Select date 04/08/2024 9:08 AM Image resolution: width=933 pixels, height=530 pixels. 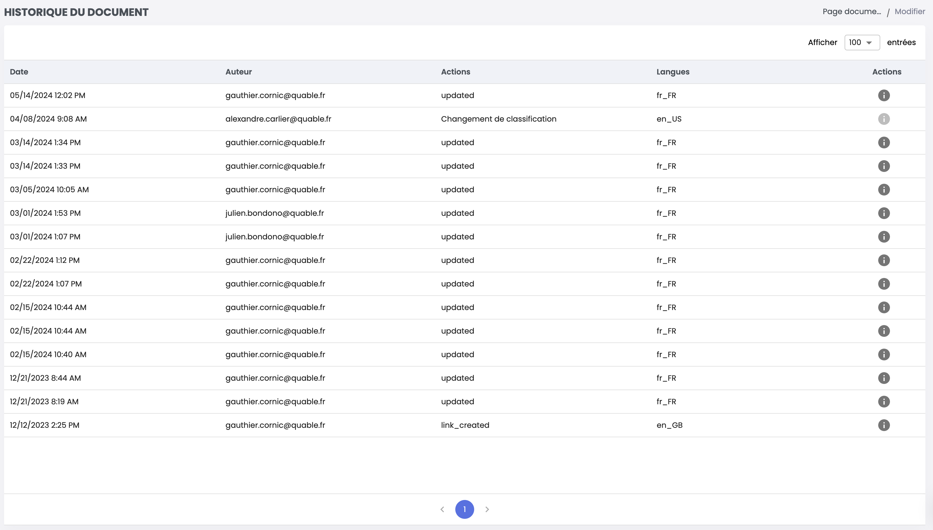point(48,119)
